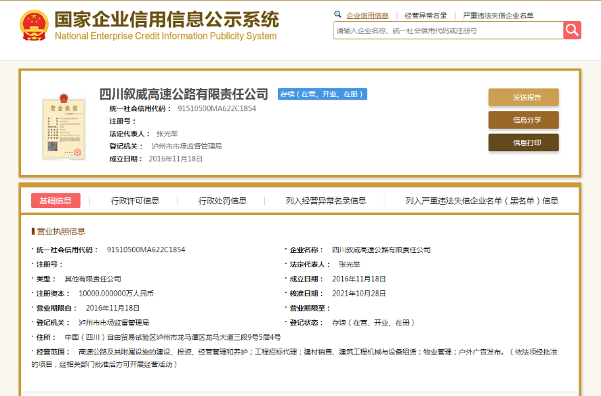The width and height of the screenshot is (601, 396).
Task: Open the 行政许可信息 tab
Action: tap(135, 201)
